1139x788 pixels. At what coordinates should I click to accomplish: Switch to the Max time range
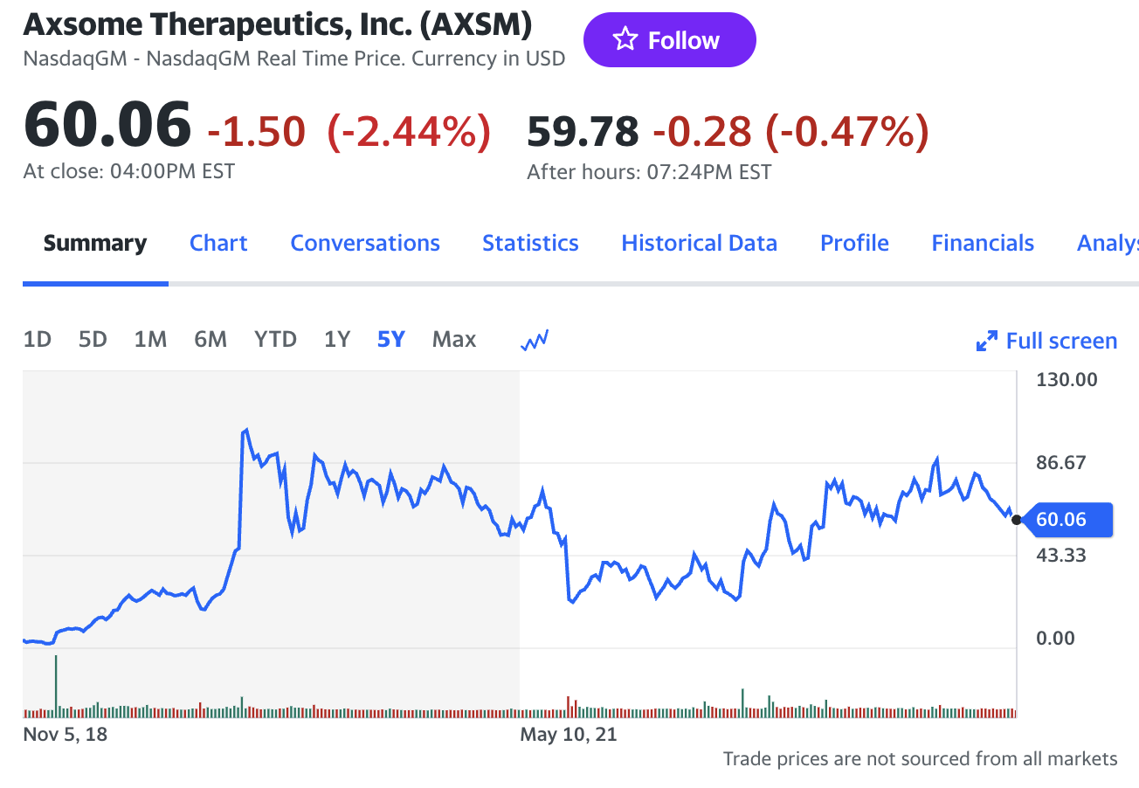453,339
